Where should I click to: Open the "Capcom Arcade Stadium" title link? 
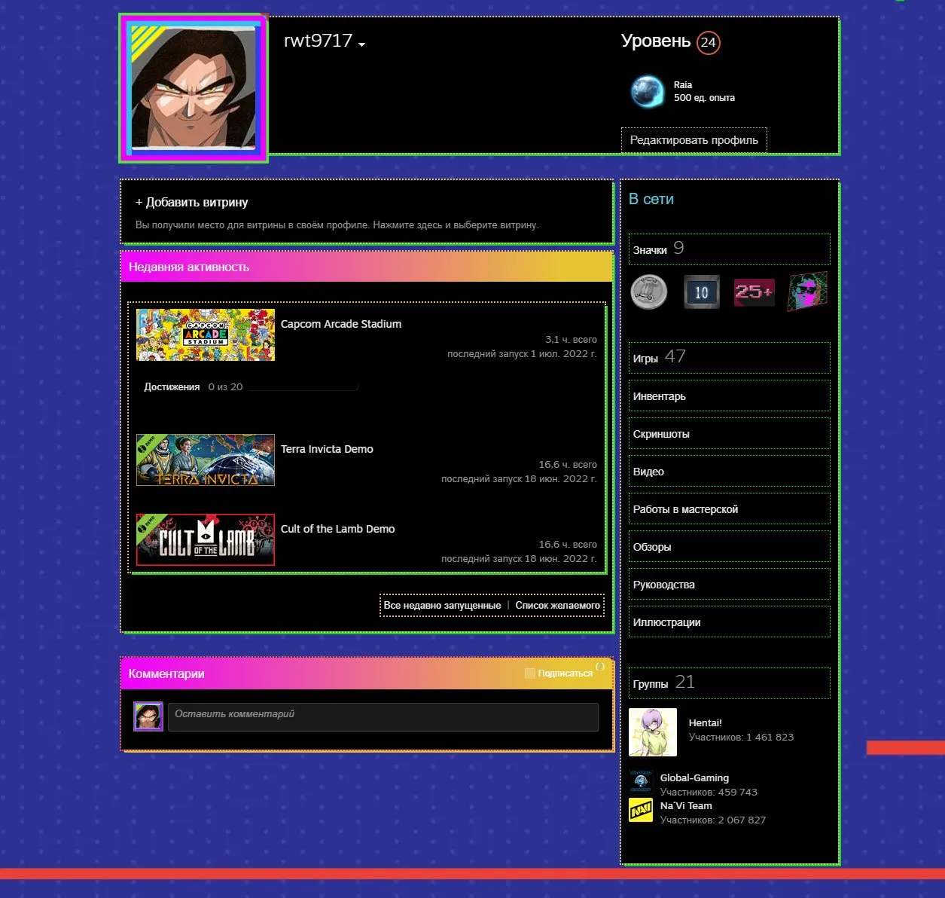point(341,324)
